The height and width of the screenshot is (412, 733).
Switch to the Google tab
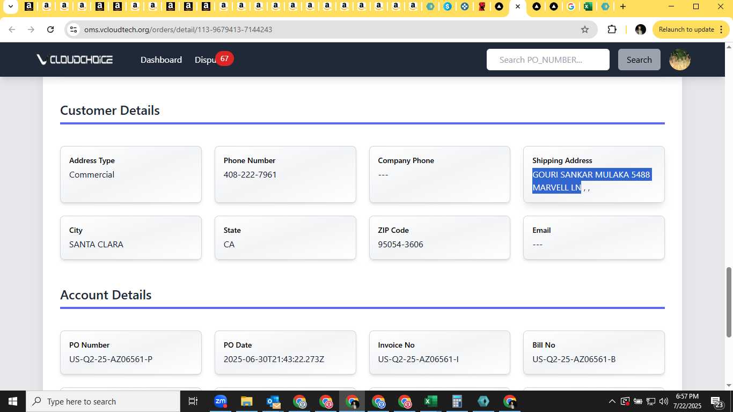(570, 6)
